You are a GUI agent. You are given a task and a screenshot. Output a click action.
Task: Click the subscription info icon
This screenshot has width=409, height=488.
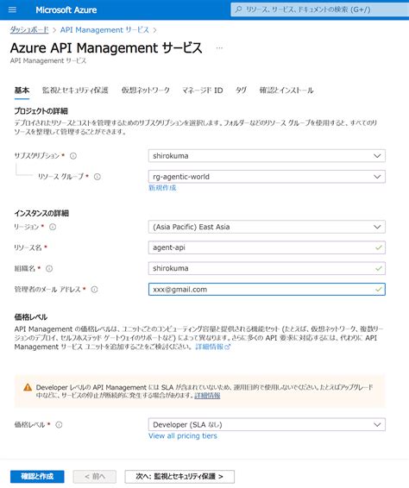pos(73,156)
